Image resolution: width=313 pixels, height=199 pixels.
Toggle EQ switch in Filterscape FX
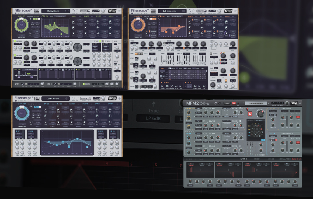click(x=43, y=16)
